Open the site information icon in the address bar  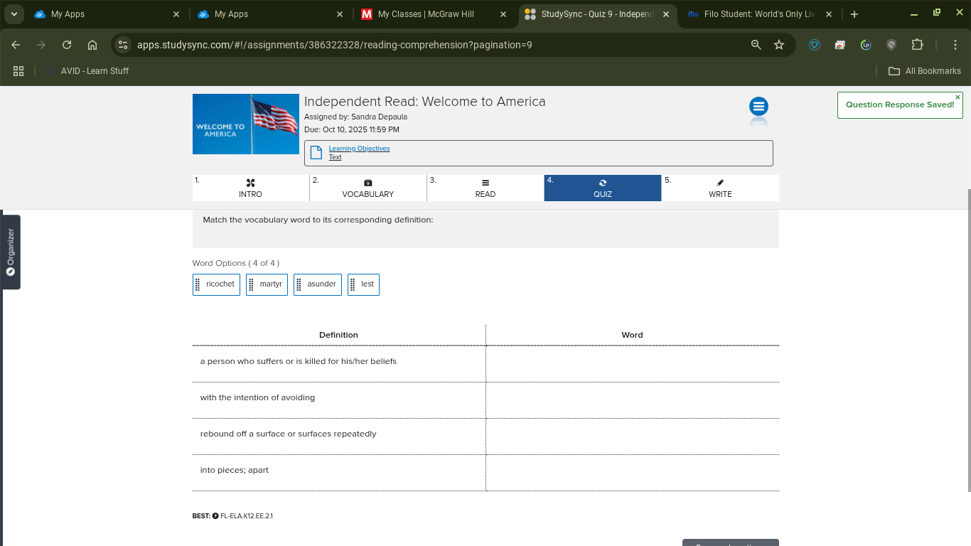[x=123, y=45]
